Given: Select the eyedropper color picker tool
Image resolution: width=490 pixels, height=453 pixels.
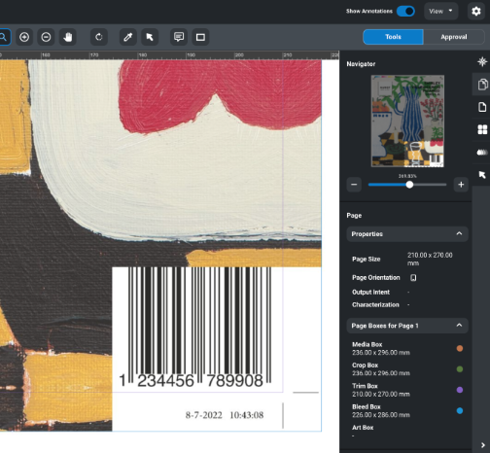Looking at the screenshot, I should (x=128, y=37).
